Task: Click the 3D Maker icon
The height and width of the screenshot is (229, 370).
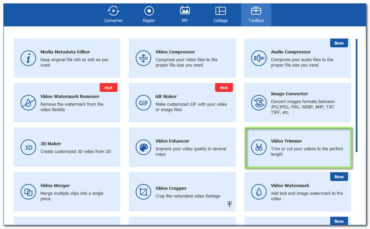Action: 28,147
